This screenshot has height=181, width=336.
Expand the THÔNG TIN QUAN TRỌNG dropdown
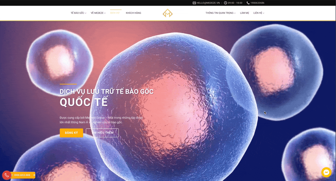pyautogui.click(x=220, y=13)
